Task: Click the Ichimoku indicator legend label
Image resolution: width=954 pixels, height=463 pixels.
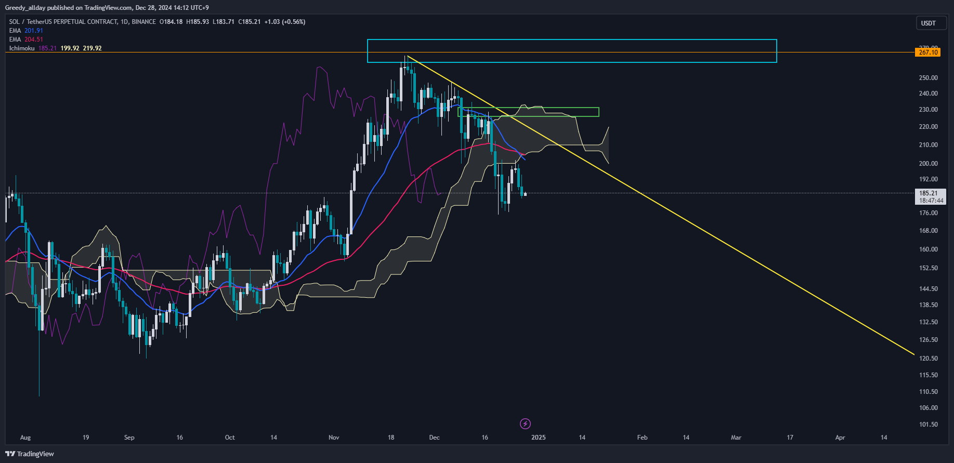Action: tap(22, 48)
